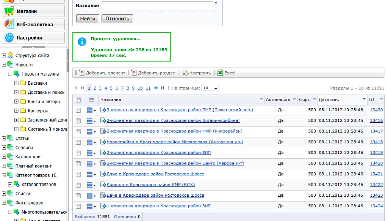Open action menu for Новостройка Московская row
Image resolution: width=388 pixels, height=221 pixels.
coord(91,142)
